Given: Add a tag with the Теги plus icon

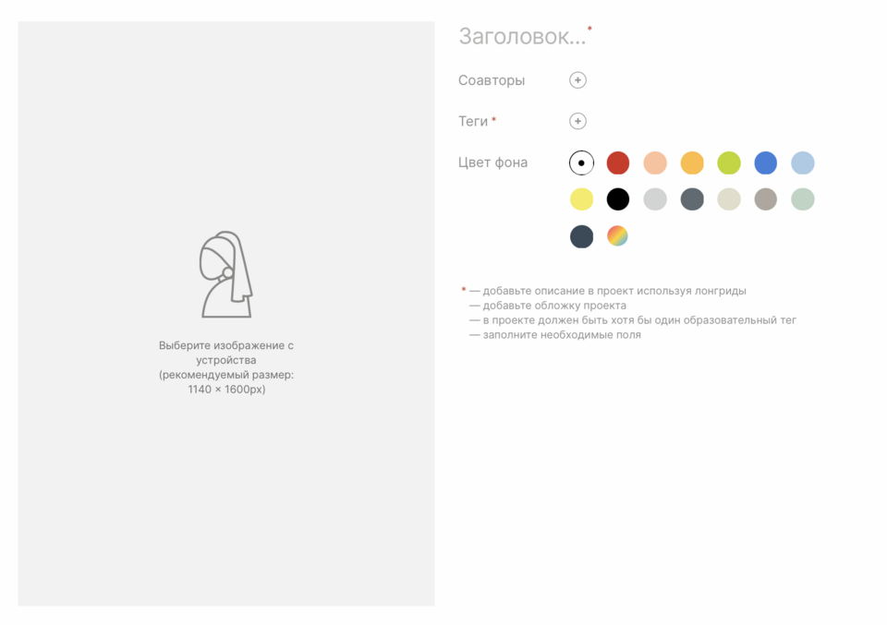Looking at the screenshot, I should [x=577, y=121].
